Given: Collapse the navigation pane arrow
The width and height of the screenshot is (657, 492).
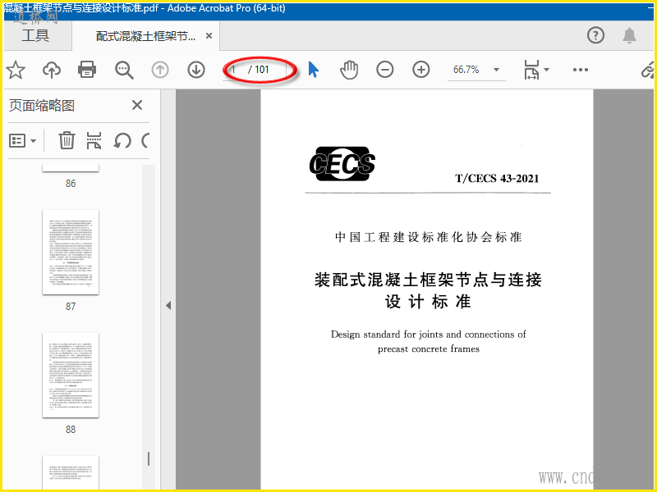Looking at the screenshot, I should click(168, 305).
